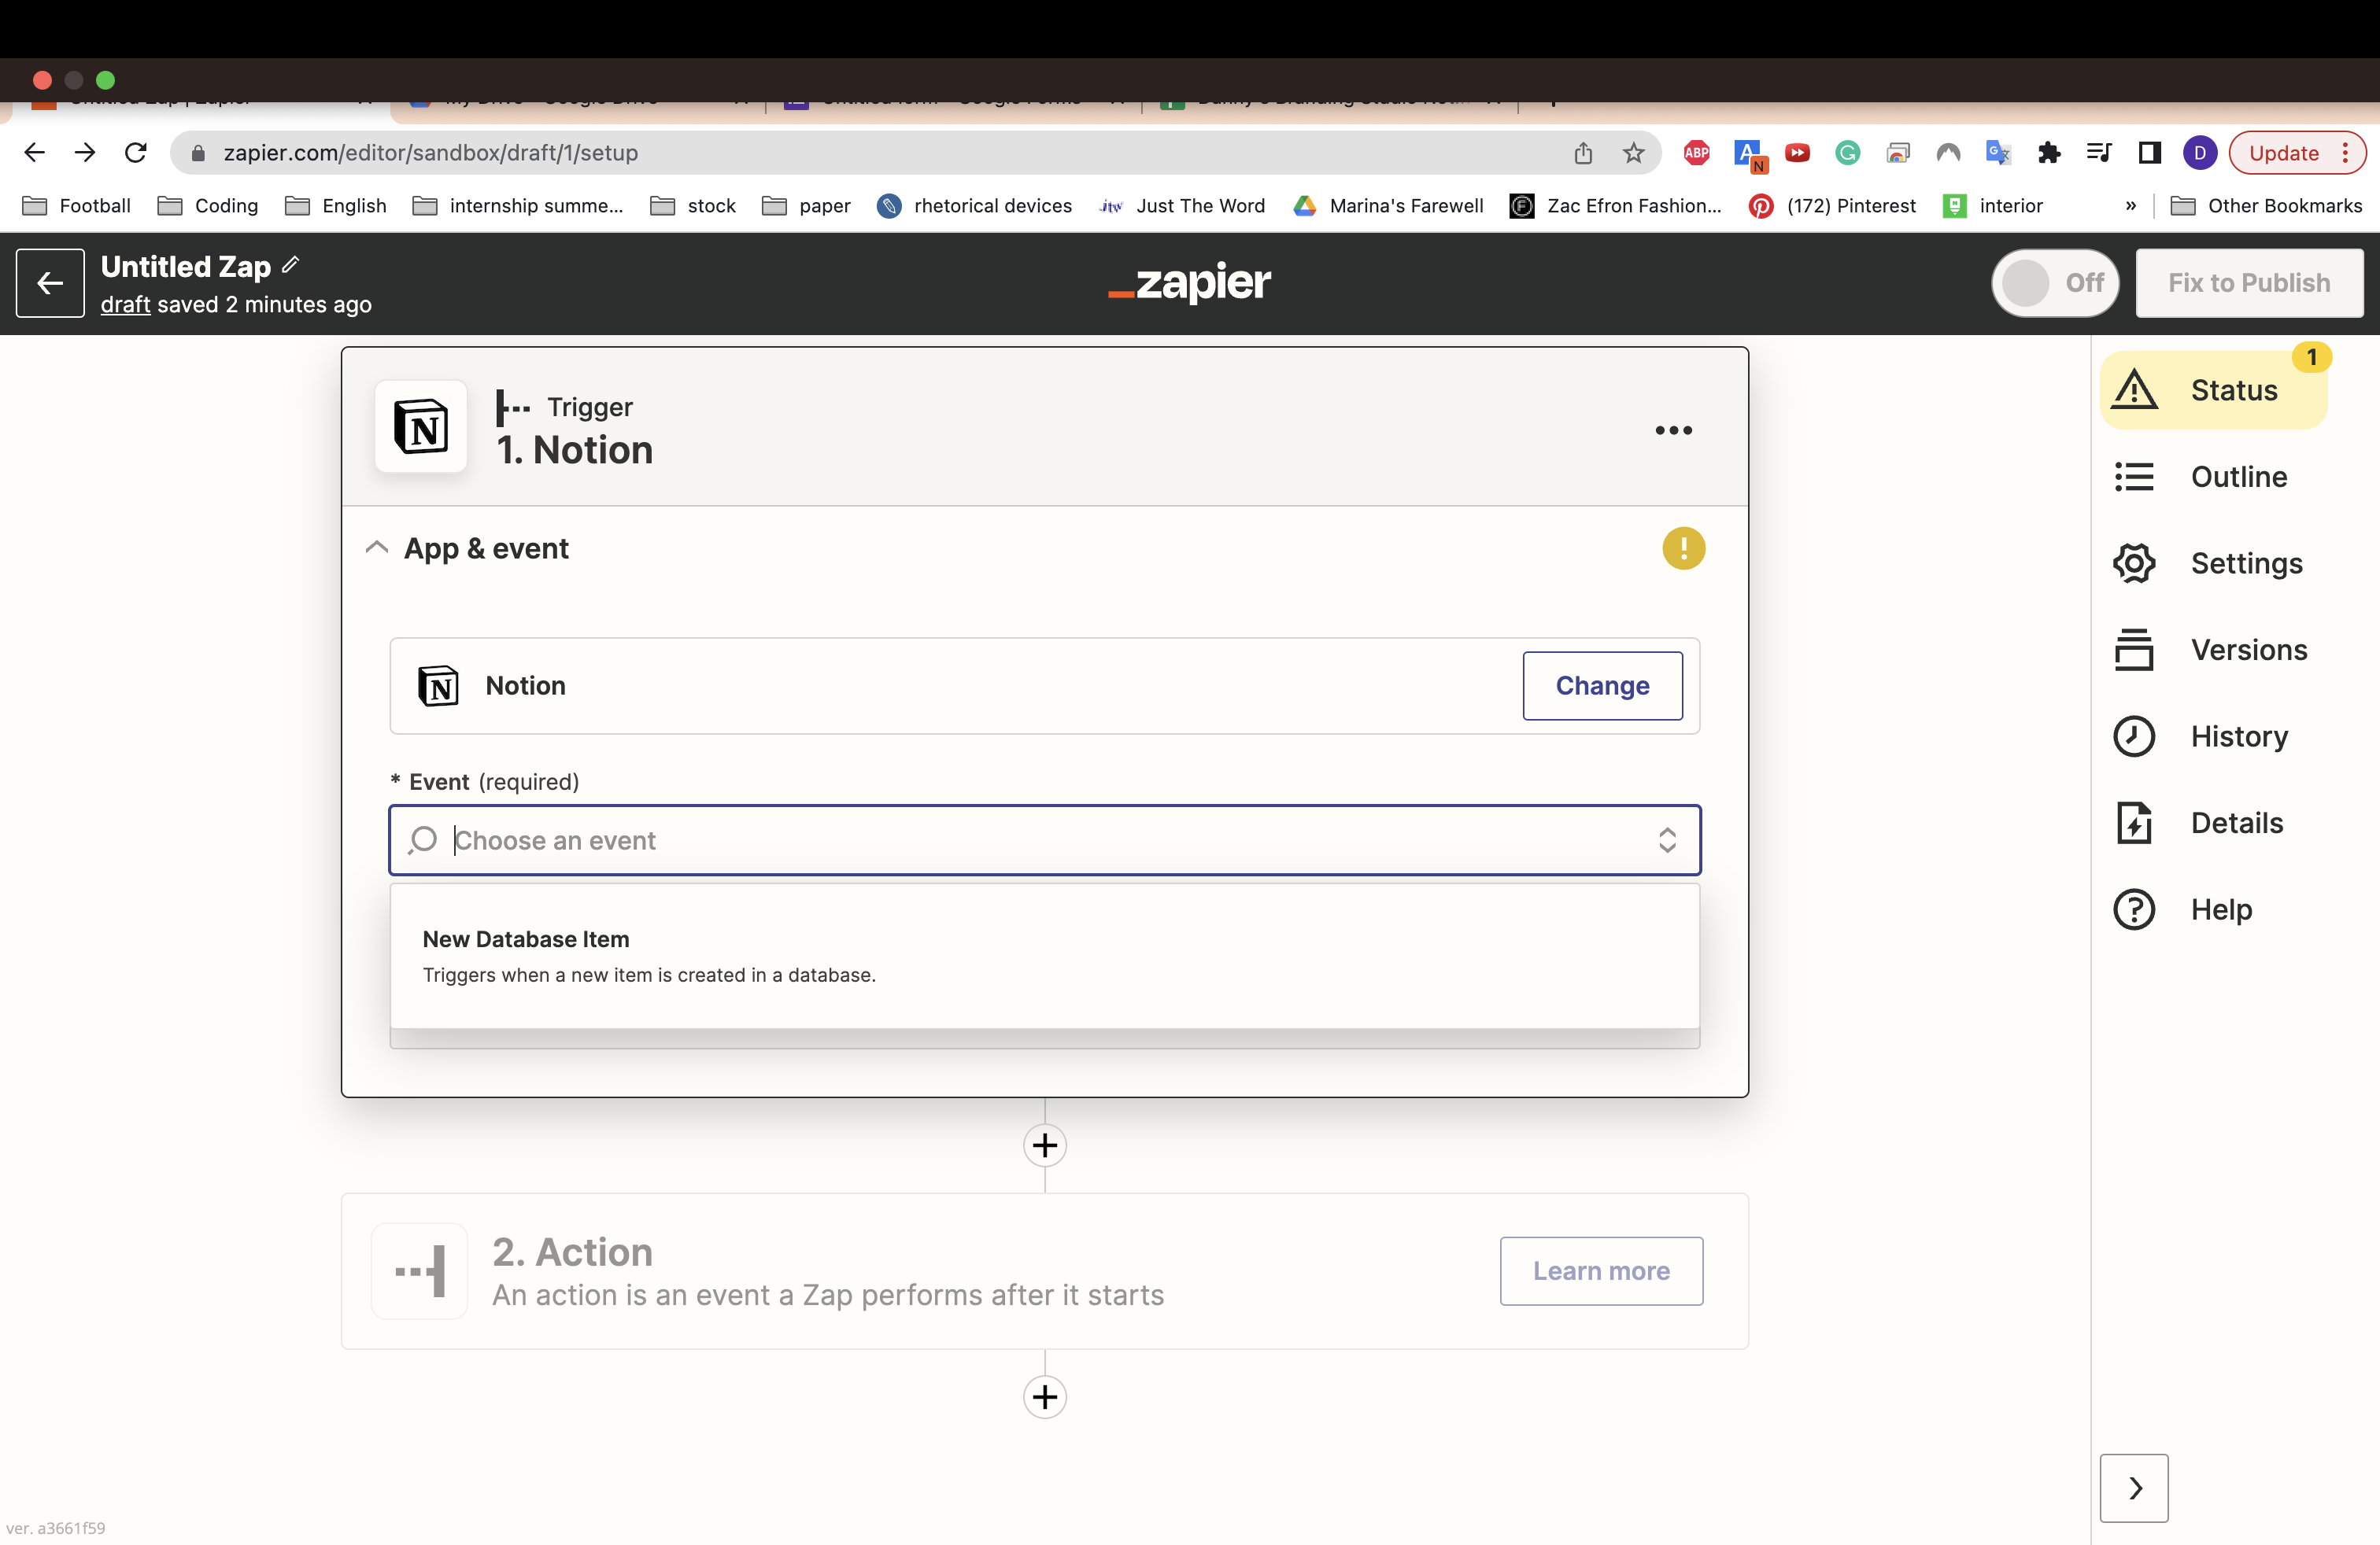Image resolution: width=2380 pixels, height=1545 pixels.
Task: Toggle the Zap On/Off switch
Action: (x=2055, y=283)
